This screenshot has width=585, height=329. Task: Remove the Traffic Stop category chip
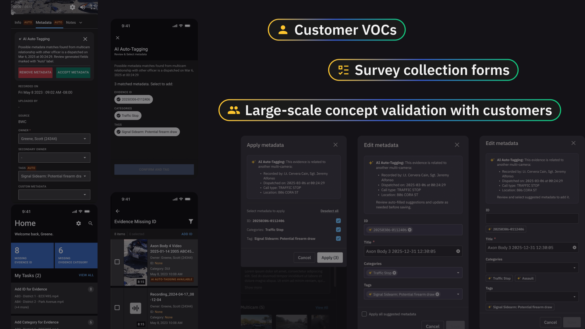pyautogui.click(x=395, y=273)
